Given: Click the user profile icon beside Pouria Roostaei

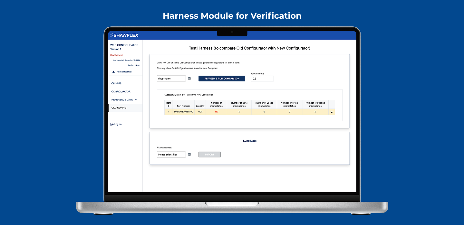Looking at the screenshot, I should pyautogui.click(x=113, y=72).
